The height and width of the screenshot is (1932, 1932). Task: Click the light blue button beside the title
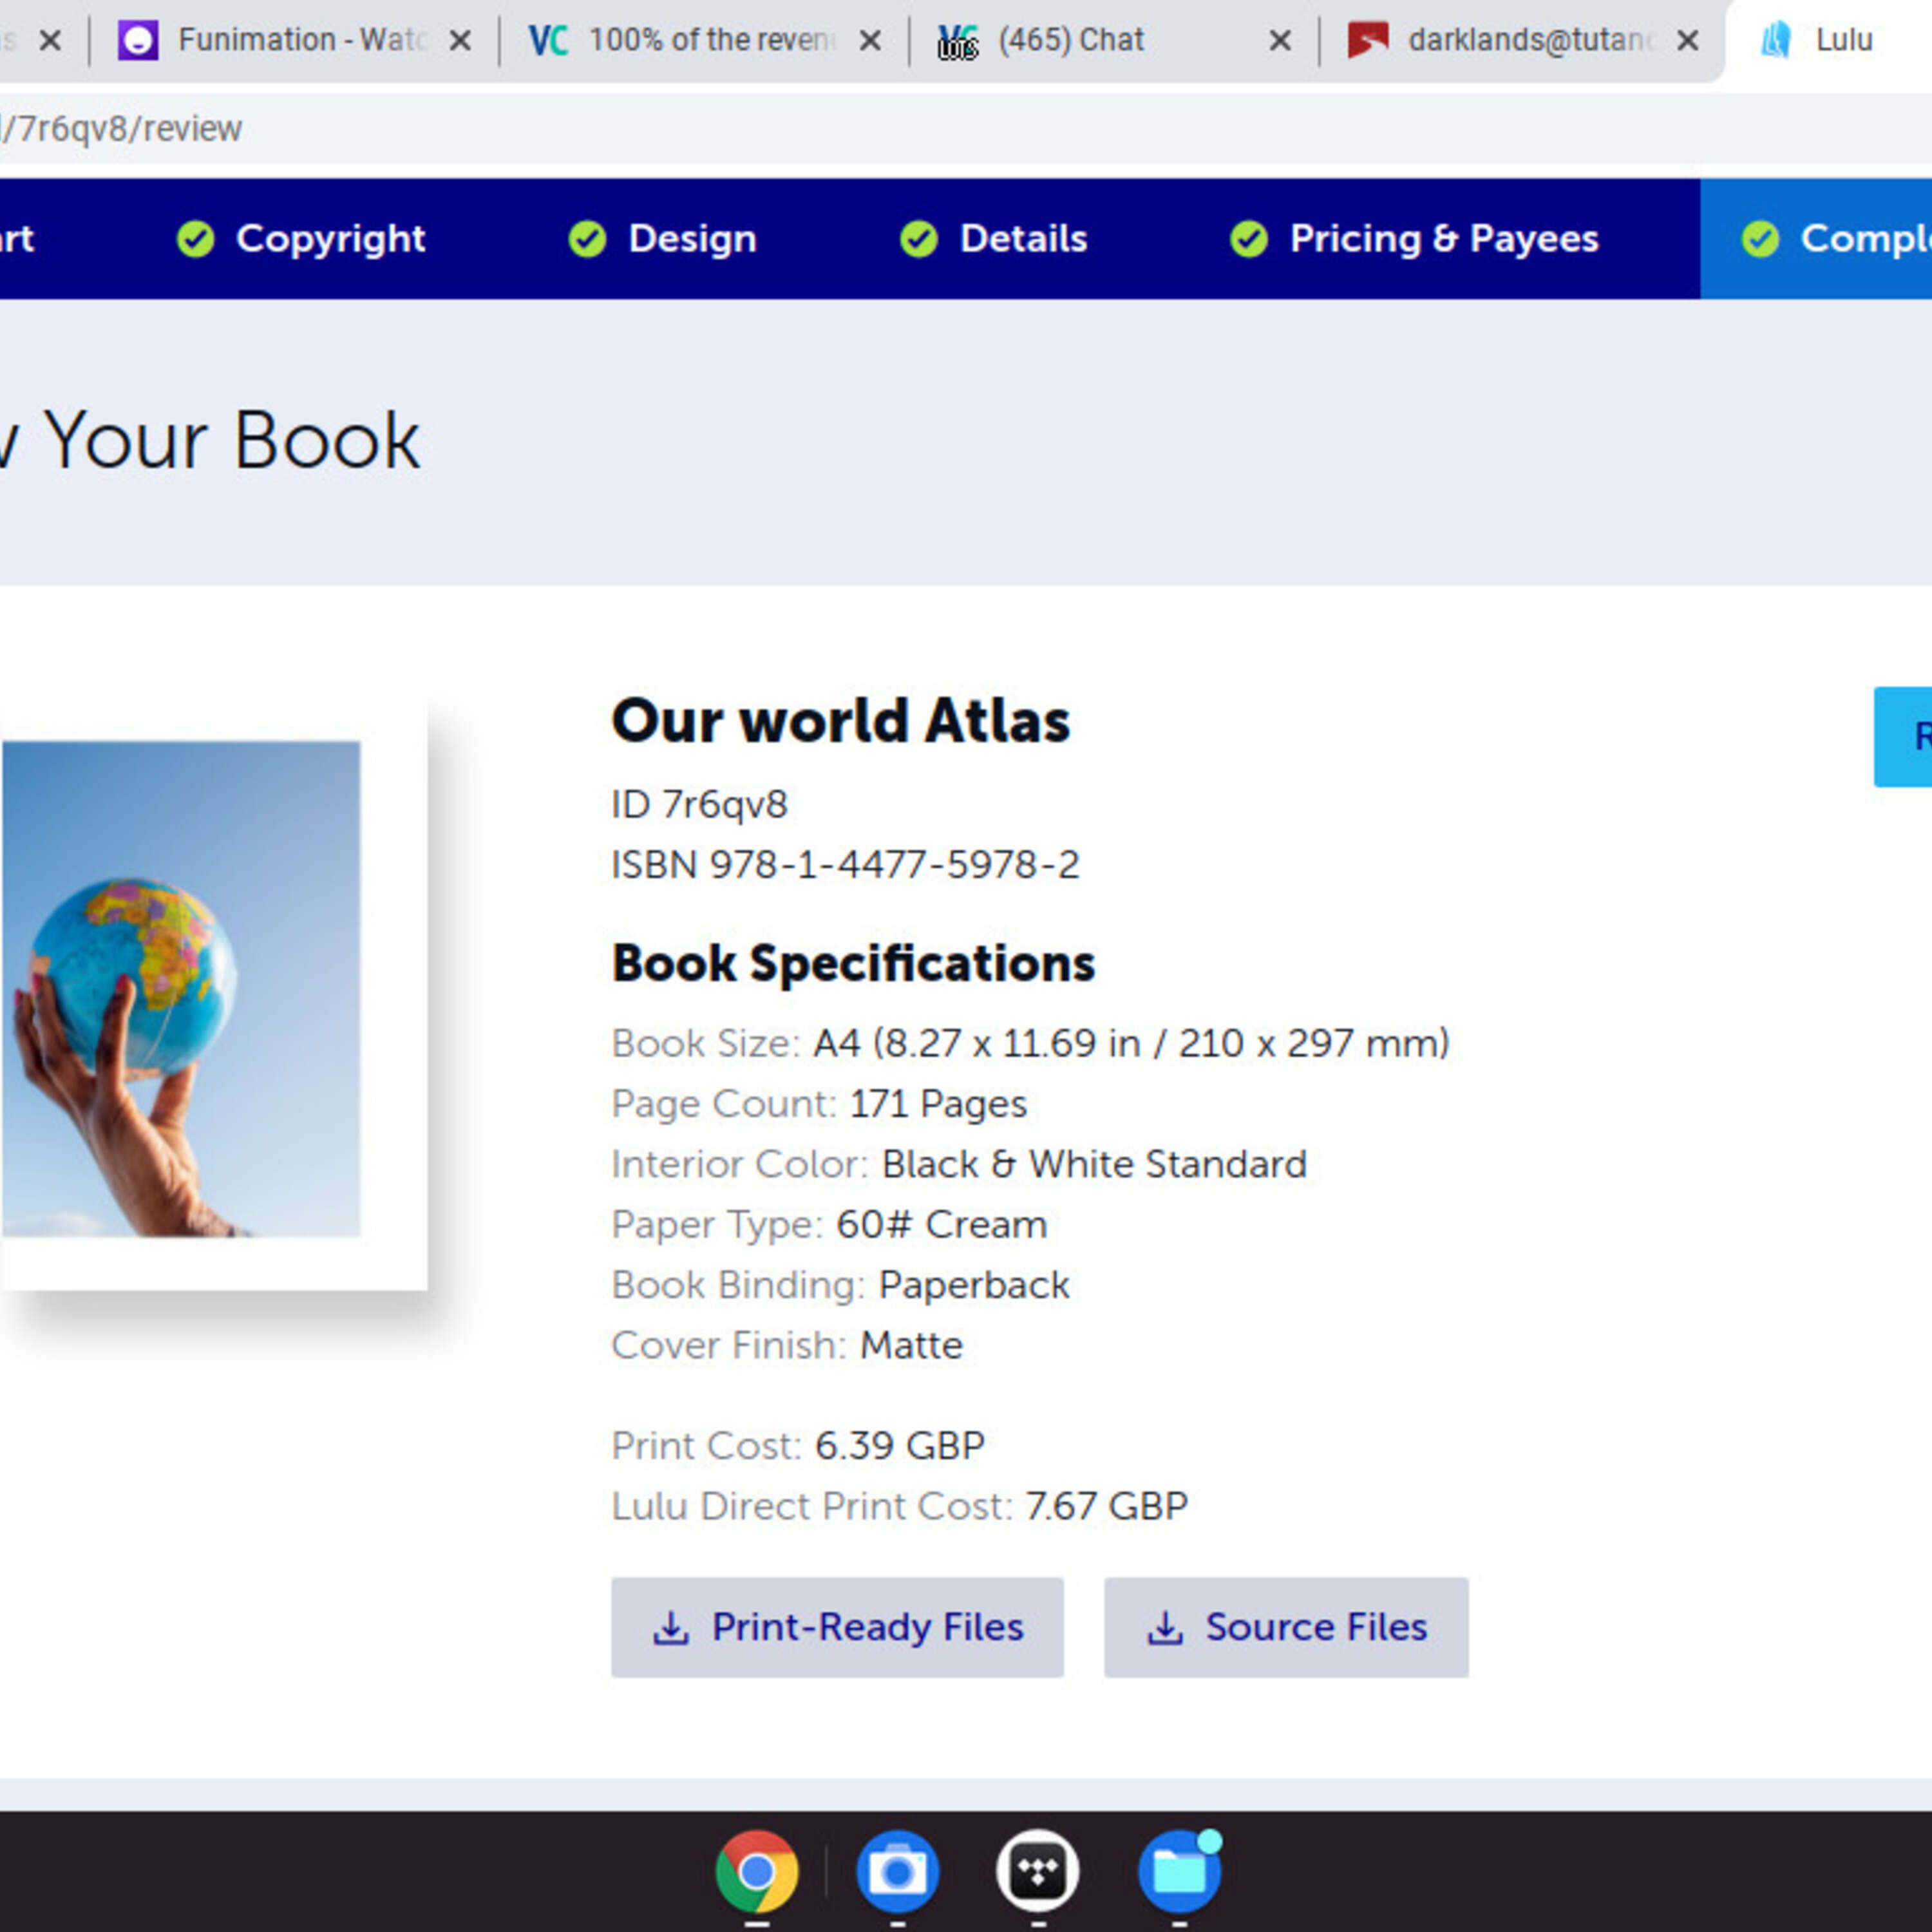(1903, 737)
